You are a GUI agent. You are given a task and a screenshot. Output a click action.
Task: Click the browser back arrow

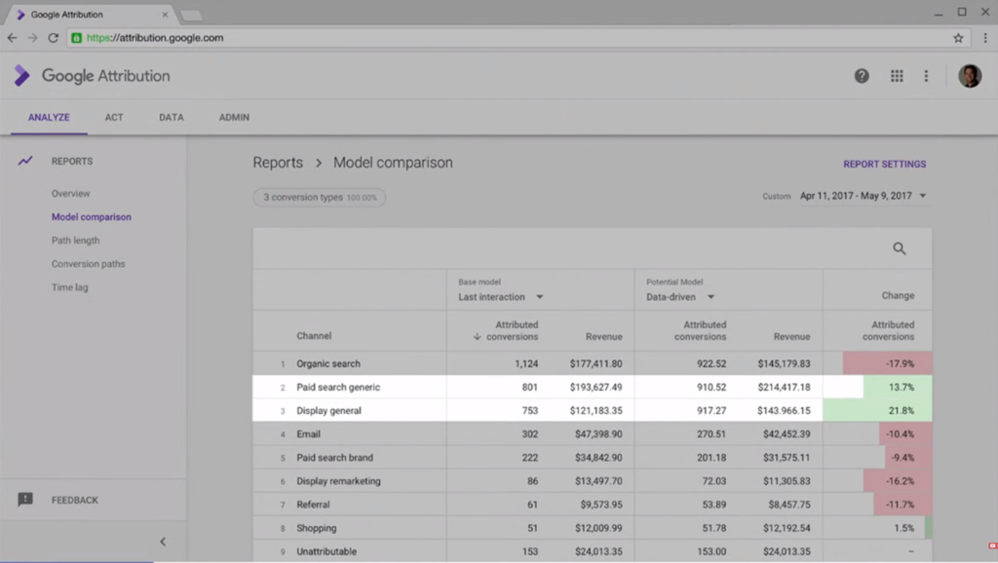tap(12, 38)
